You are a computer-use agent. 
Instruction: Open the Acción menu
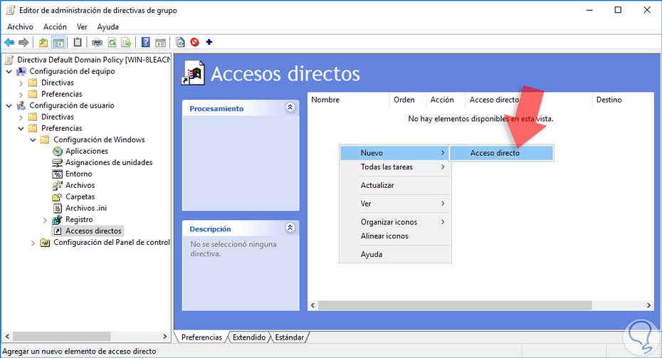(55, 26)
